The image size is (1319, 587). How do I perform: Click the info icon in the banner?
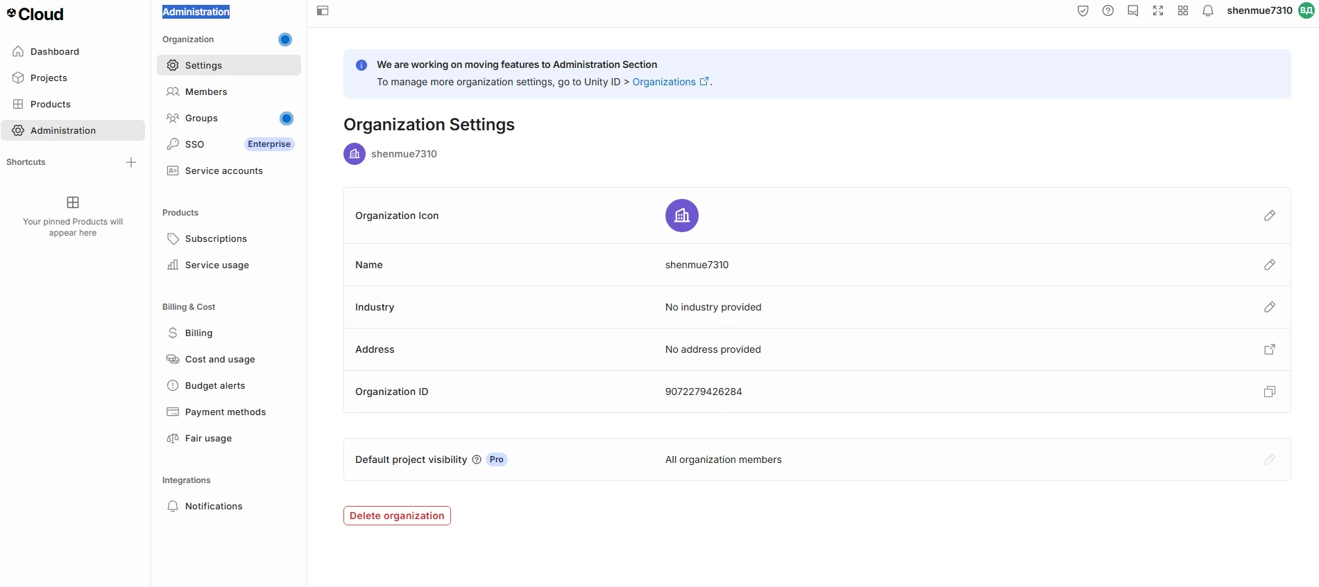361,65
